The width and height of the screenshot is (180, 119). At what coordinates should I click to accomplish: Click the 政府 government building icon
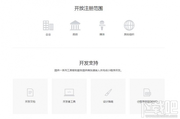(x=75, y=25)
